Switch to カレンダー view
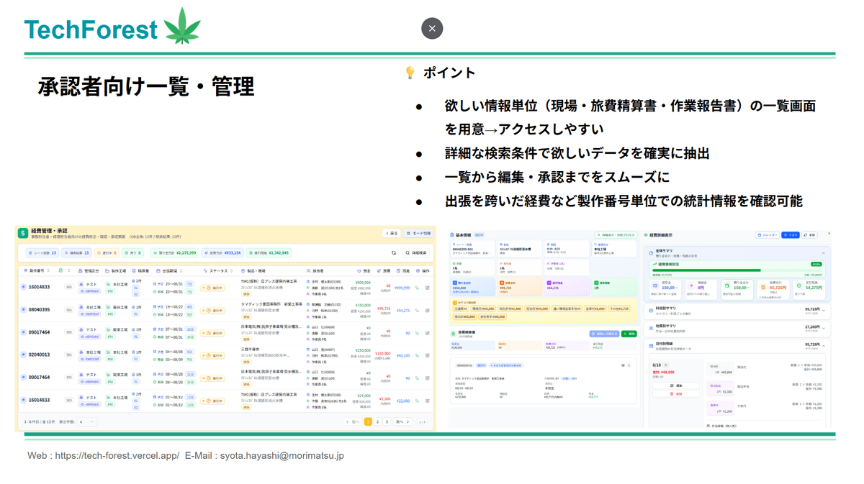 tap(768, 235)
